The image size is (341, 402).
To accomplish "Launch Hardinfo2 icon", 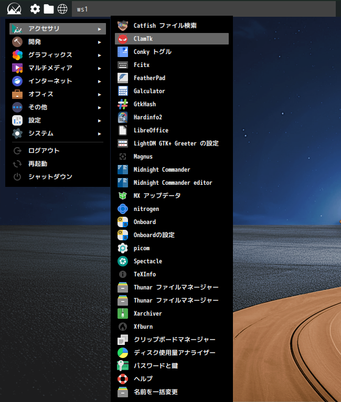I will click(x=123, y=117).
